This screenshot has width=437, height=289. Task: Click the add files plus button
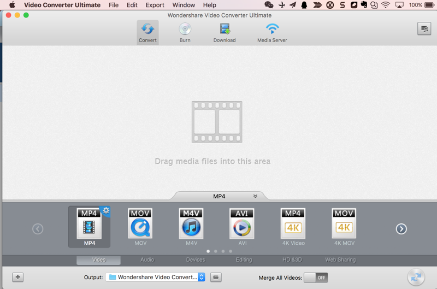pyautogui.click(x=18, y=277)
